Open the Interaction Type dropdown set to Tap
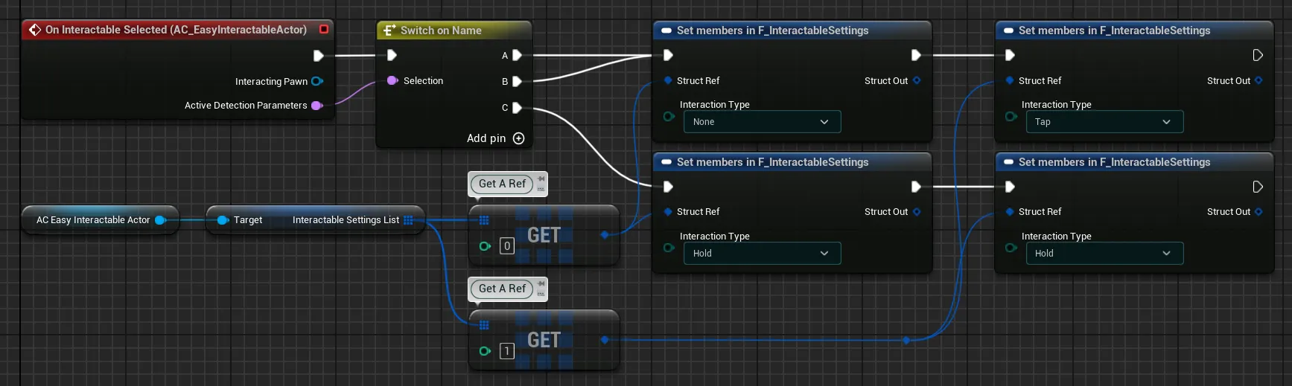 point(1104,122)
